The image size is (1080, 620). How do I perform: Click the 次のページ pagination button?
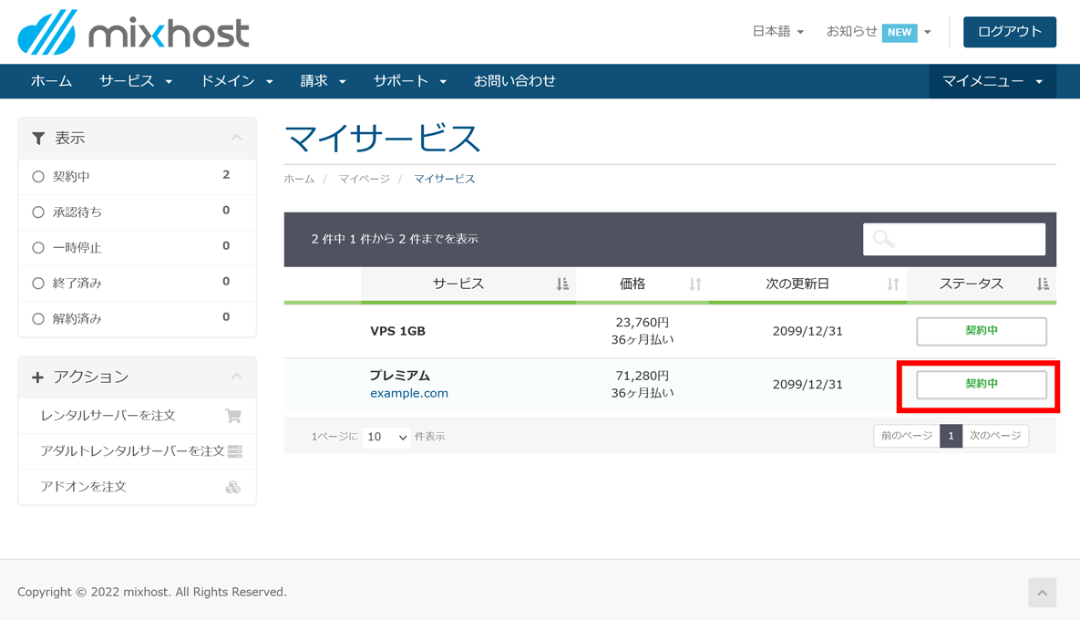tap(995, 436)
